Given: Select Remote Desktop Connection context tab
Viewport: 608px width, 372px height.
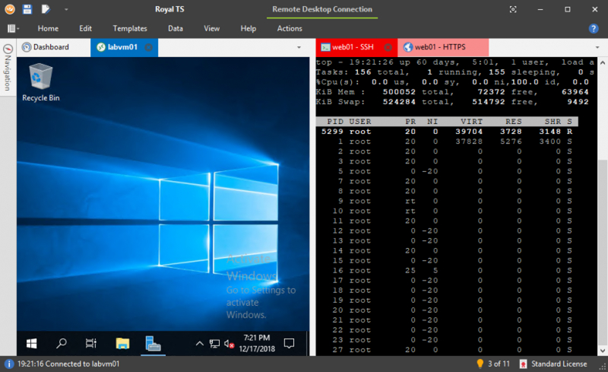Looking at the screenshot, I should pos(321,9).
